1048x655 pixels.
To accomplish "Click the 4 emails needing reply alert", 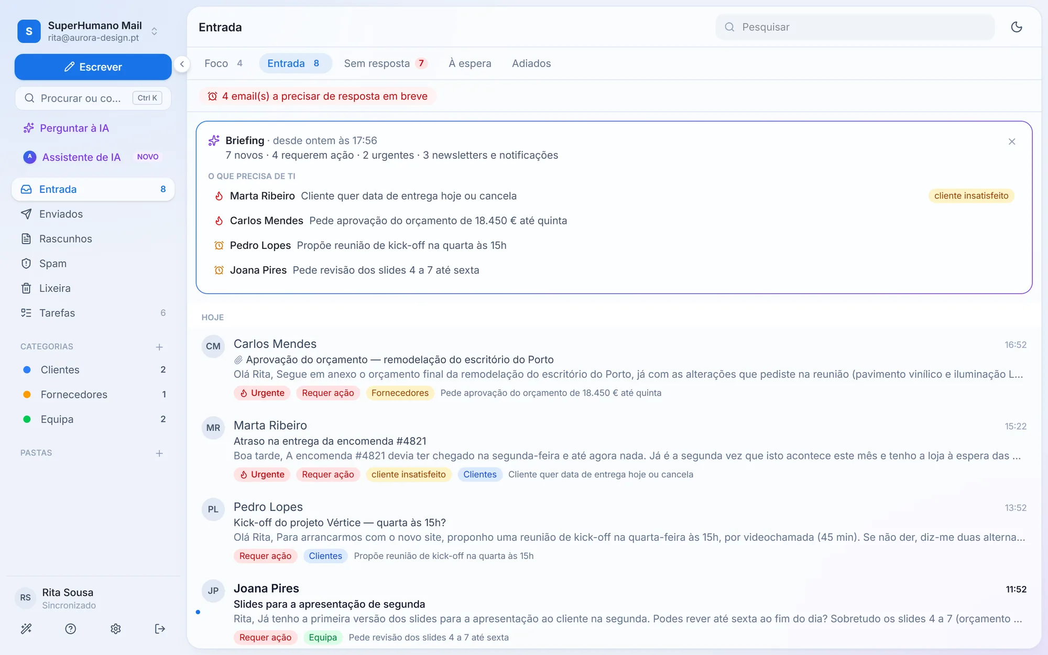I will click(x=318, y=96).
